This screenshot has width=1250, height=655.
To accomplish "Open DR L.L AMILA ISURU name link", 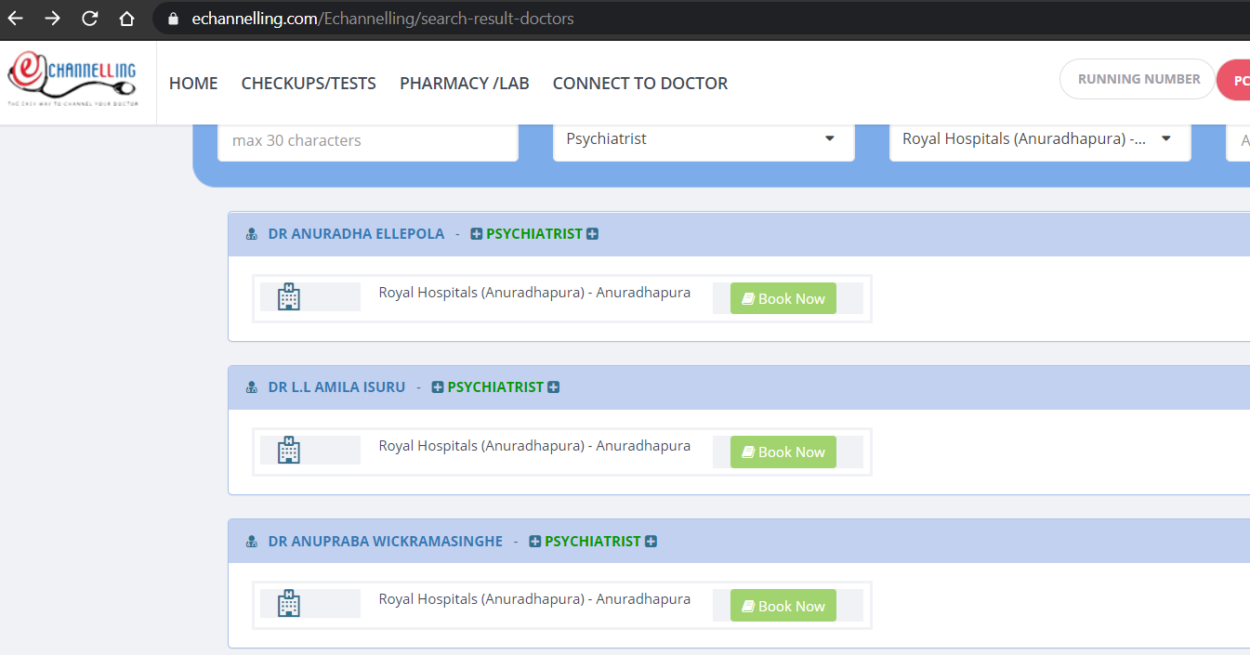I will coord(337,387).
